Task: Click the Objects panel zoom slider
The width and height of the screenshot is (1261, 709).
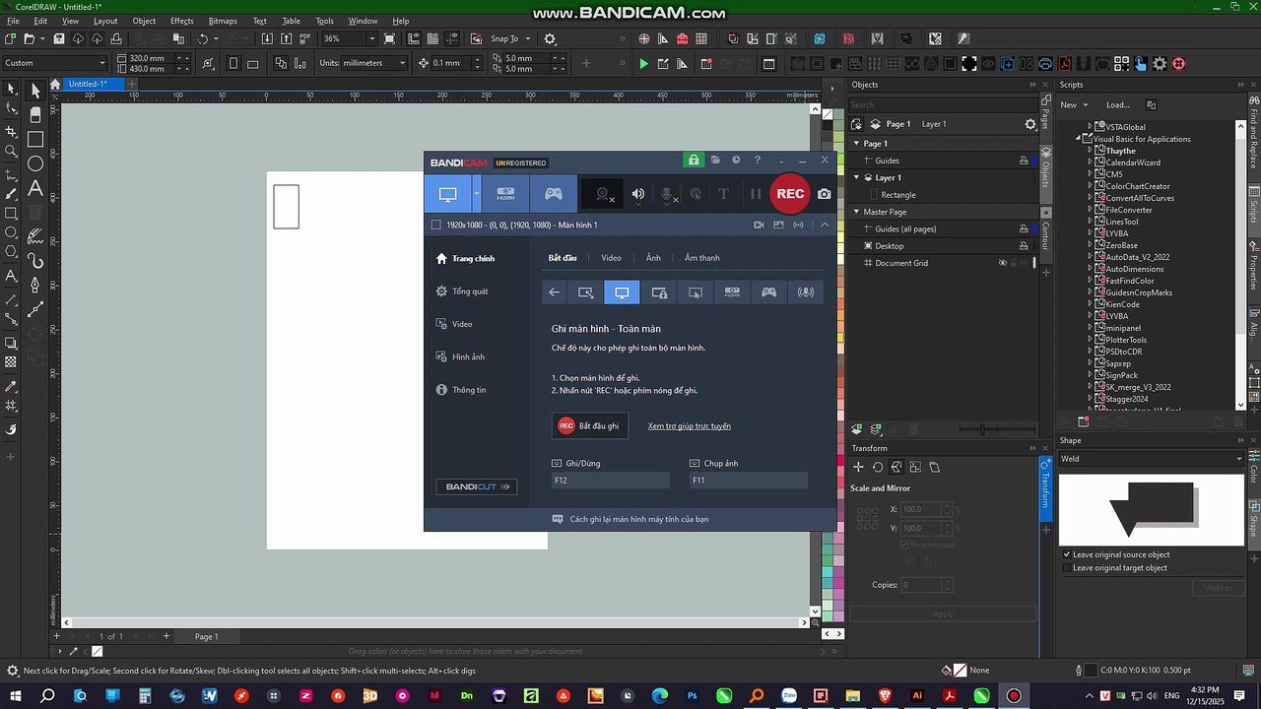Action: (982, 429)
